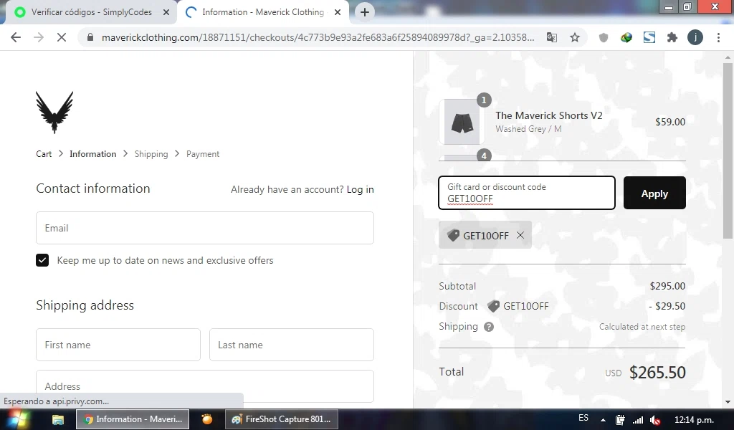Image resolution: width=734 pixels, height=430 pixels.
Task: Click the gift card or discount code field
Action: (527, 193)
